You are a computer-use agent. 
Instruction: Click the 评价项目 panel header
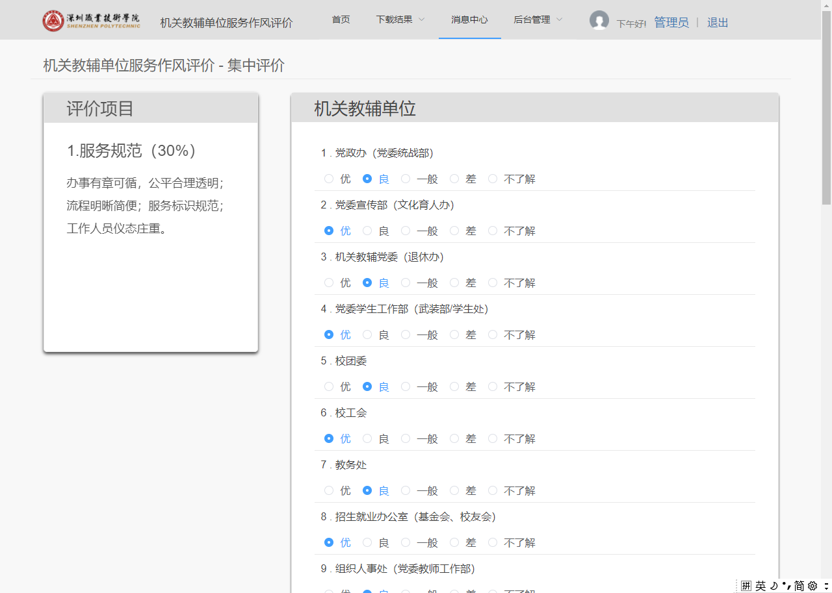point(151,108)
